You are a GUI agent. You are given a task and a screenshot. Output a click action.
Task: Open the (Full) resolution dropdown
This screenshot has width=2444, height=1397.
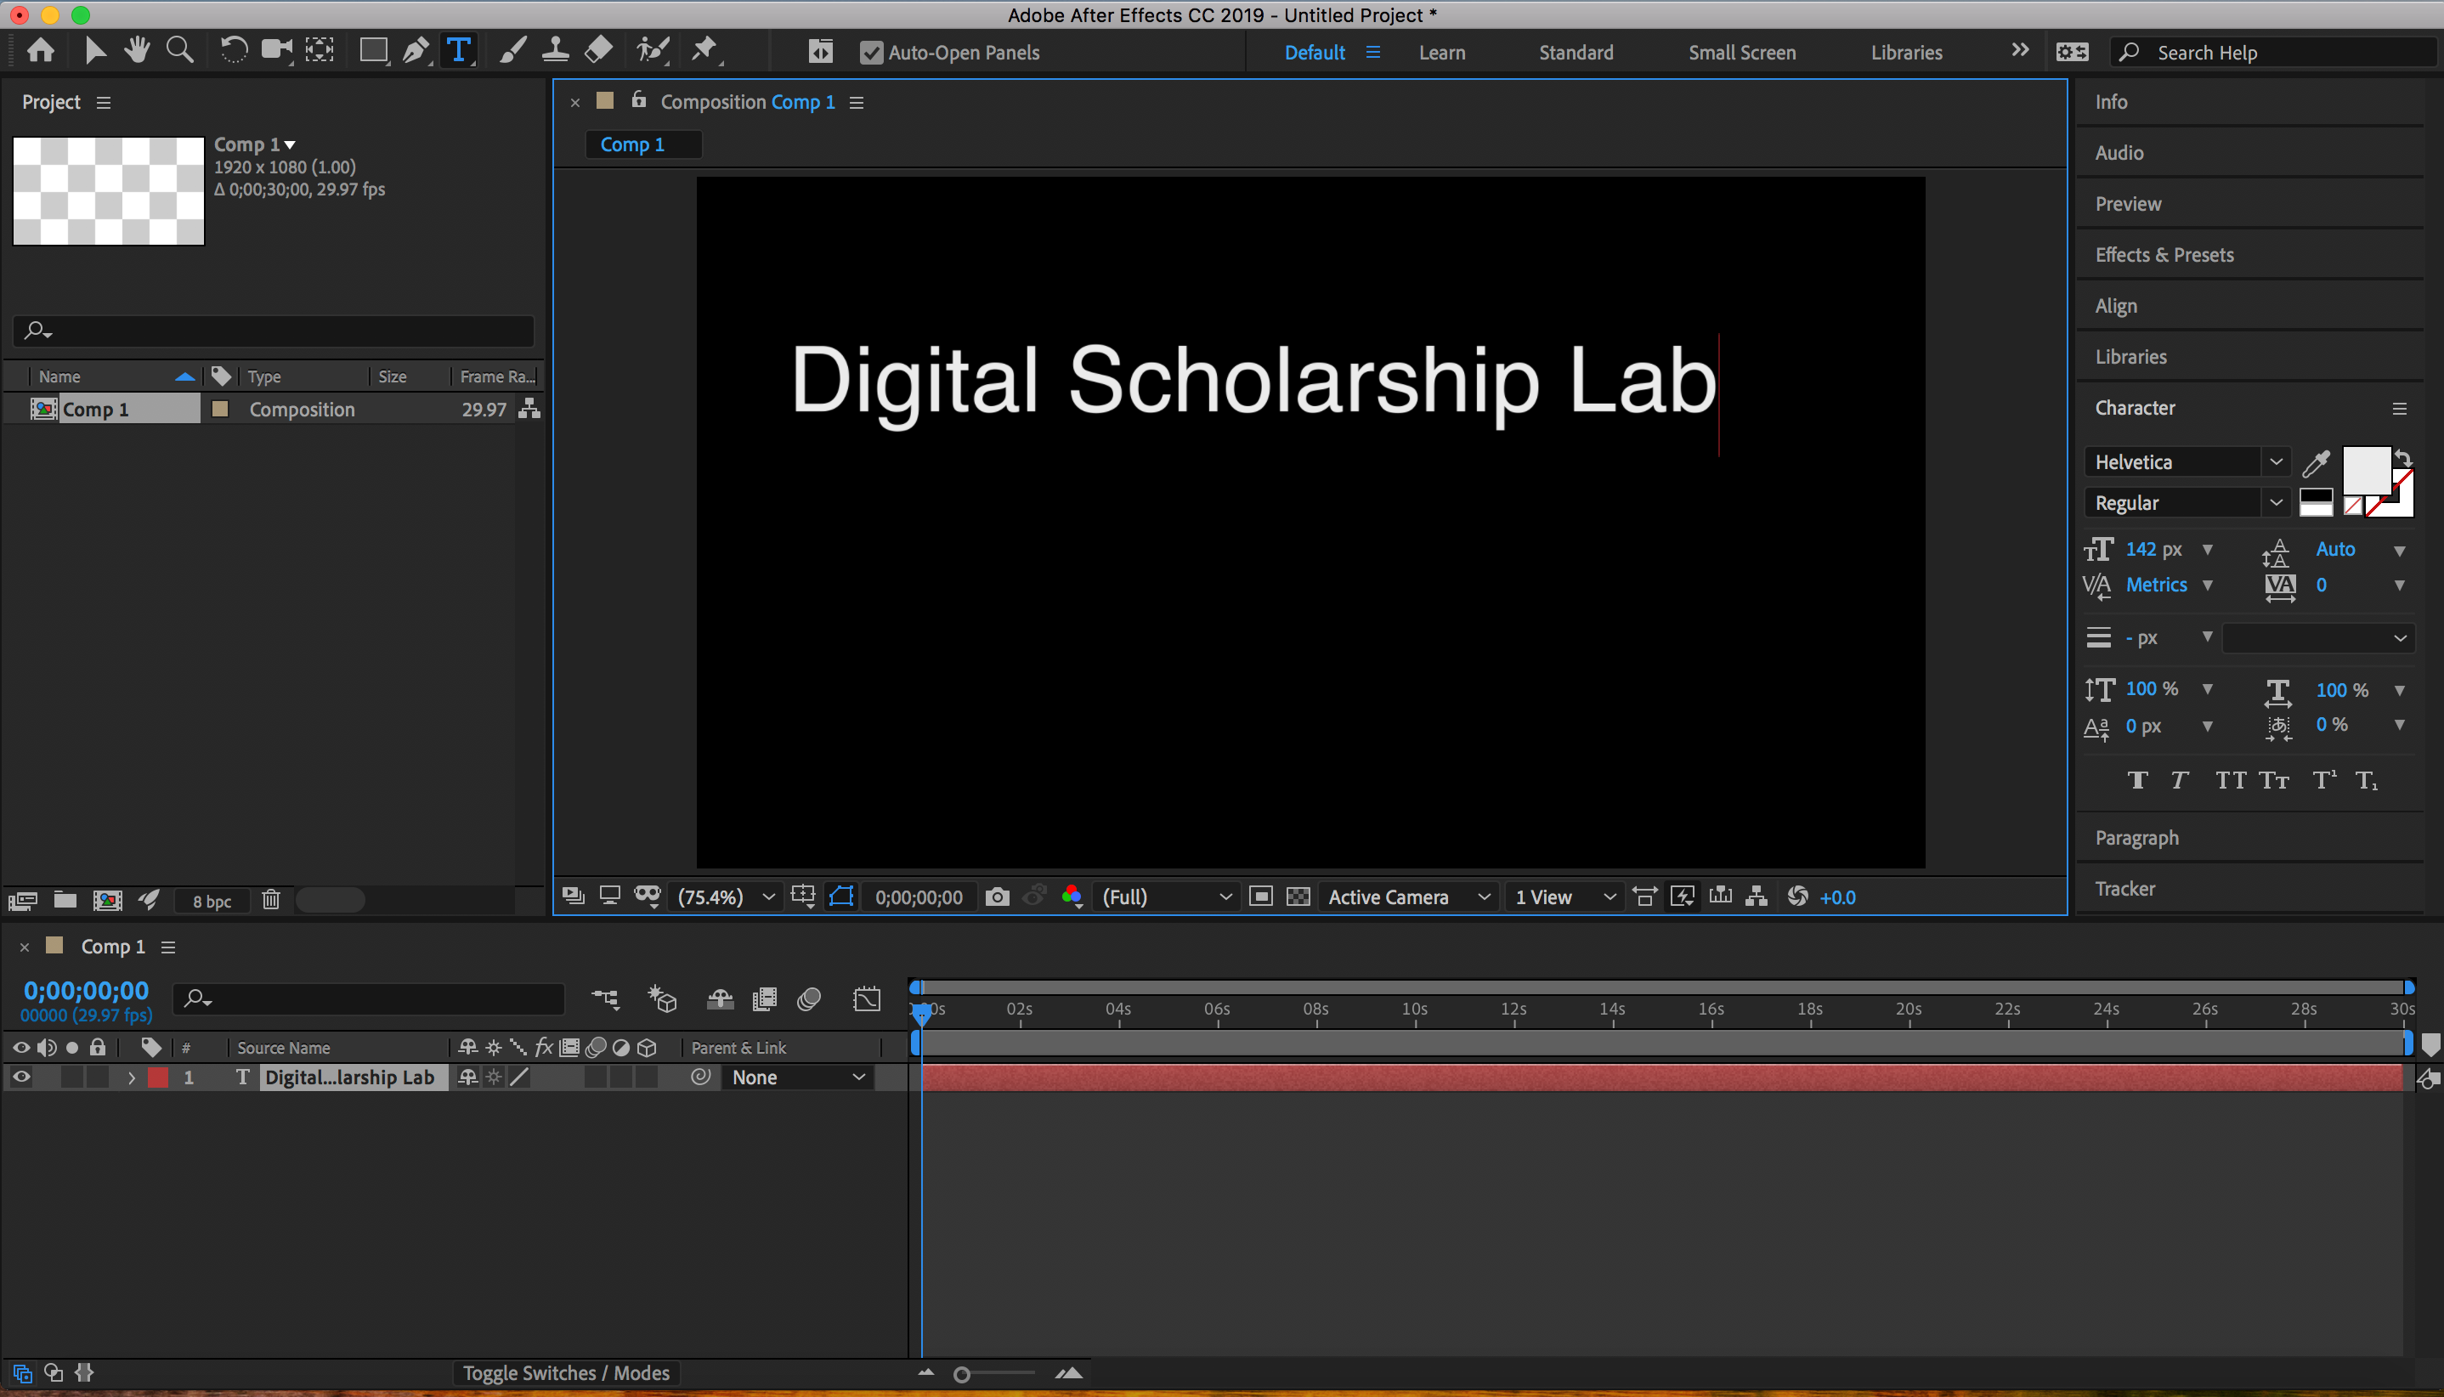point(1166,897)
